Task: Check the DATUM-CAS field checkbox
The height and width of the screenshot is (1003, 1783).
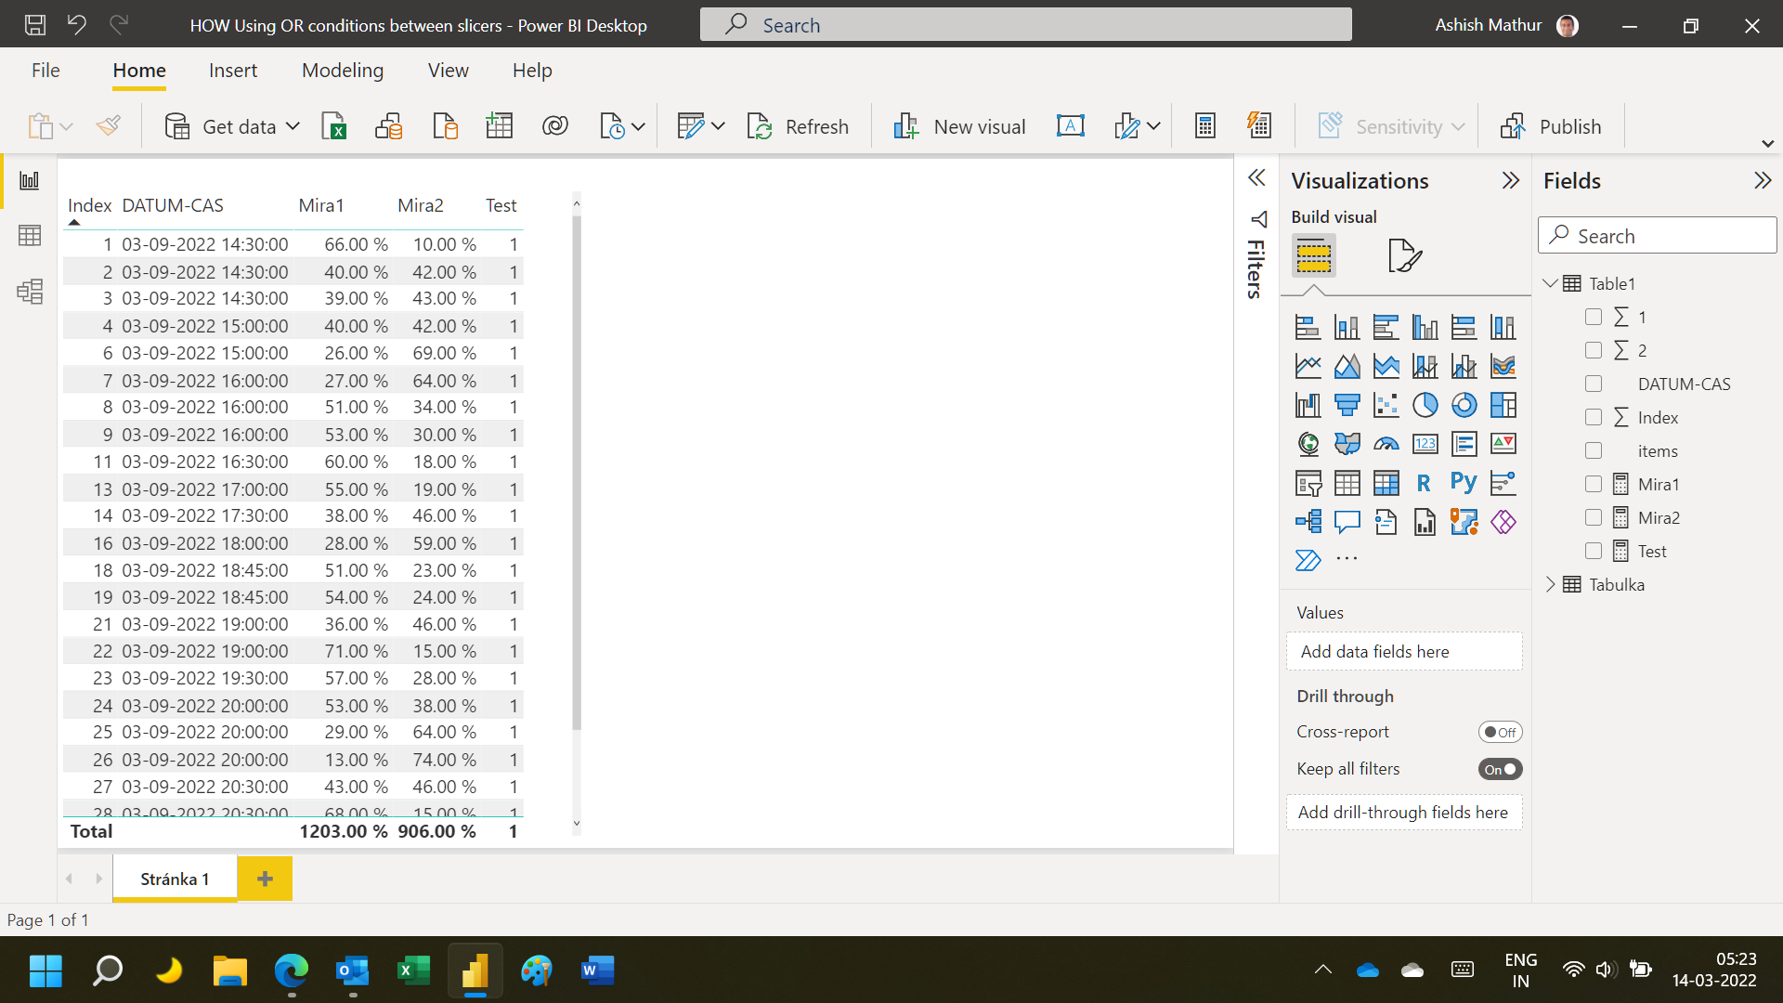Action: (x=1594, y=384)
